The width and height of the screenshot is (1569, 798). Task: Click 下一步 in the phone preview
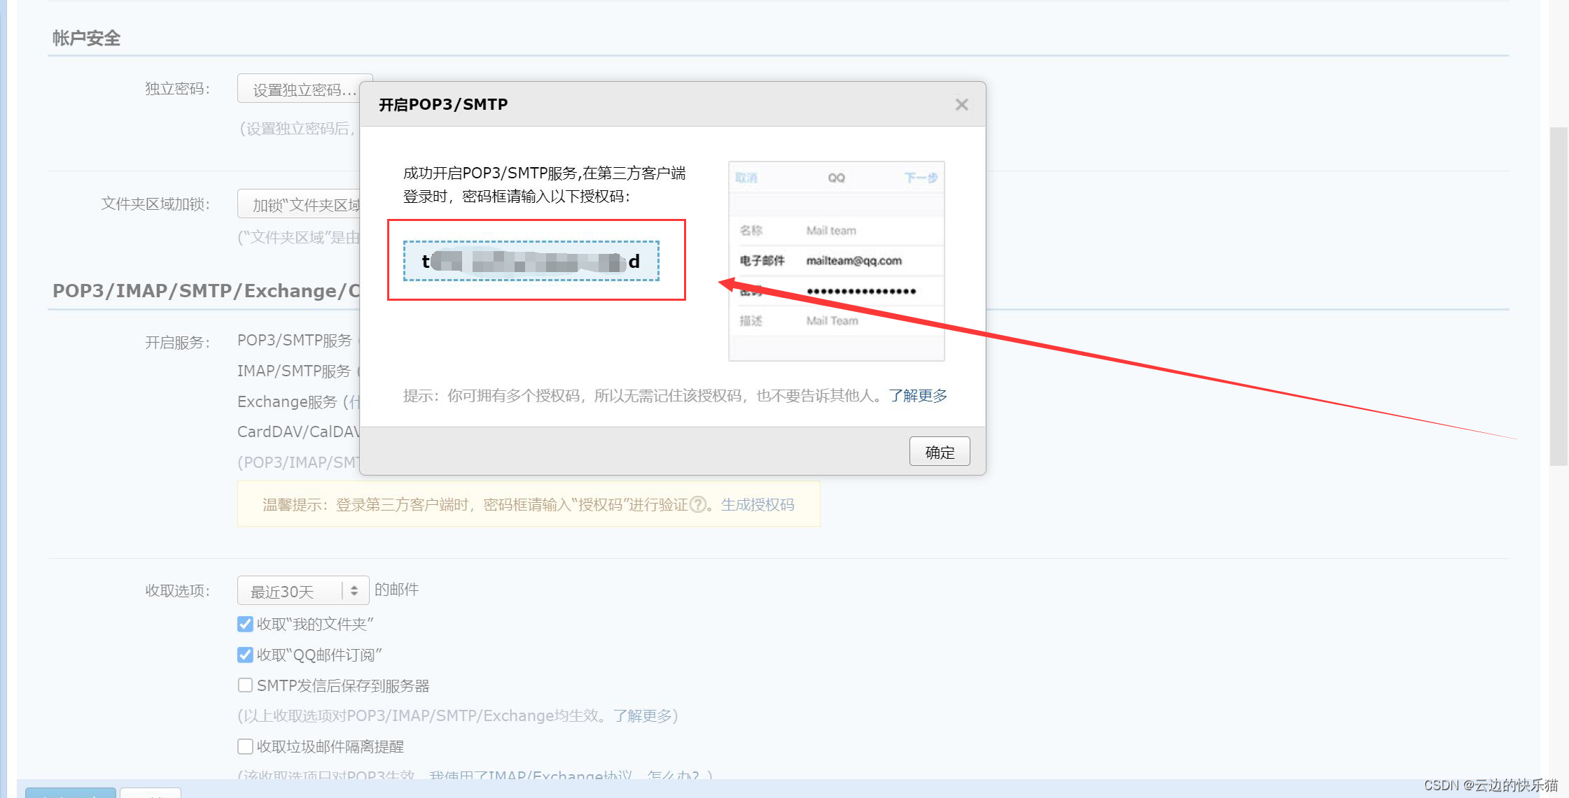(920, 178)
